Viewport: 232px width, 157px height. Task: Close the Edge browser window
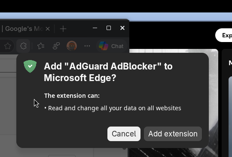click(x=122, y=28)
